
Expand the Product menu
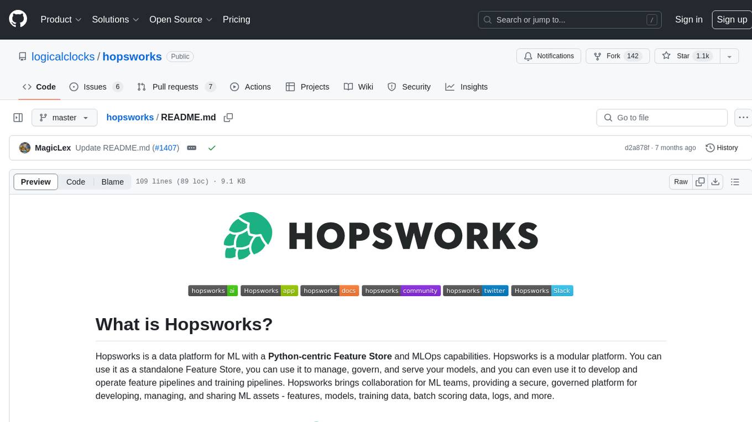61,19
